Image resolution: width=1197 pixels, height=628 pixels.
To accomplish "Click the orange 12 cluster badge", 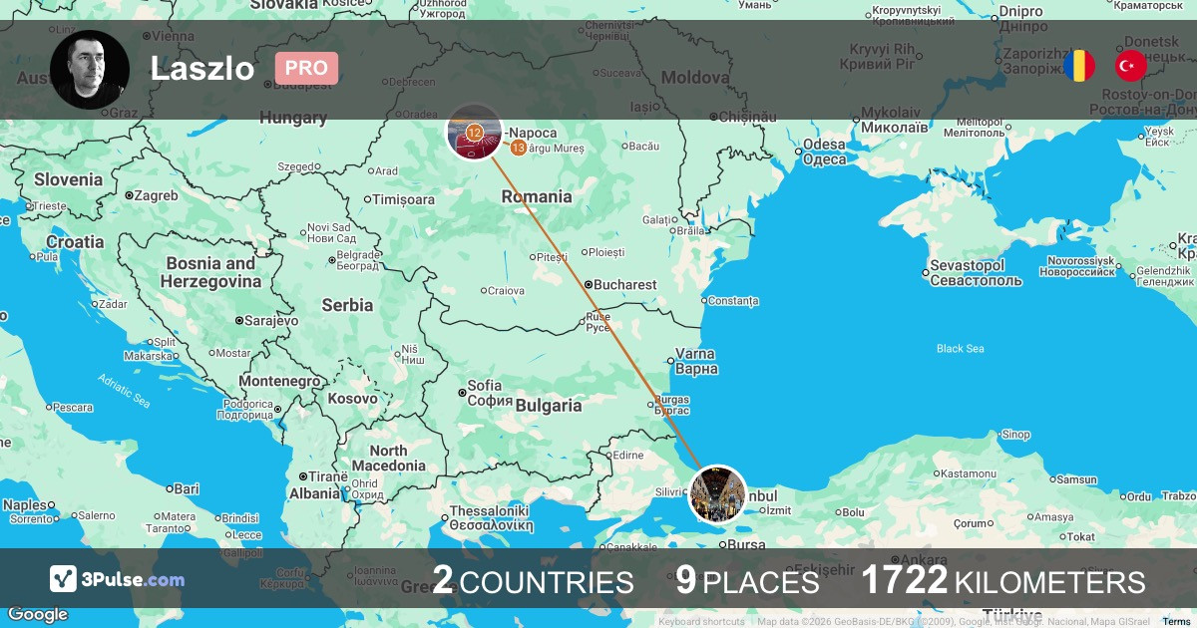I will 475,132.
